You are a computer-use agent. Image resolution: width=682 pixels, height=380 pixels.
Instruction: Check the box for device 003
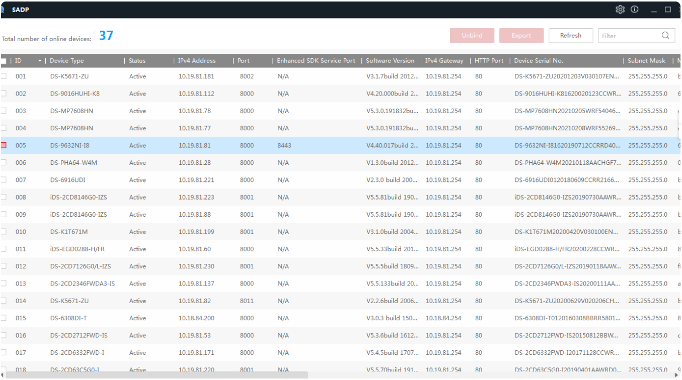coord(4,111)
